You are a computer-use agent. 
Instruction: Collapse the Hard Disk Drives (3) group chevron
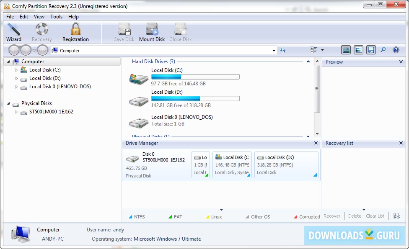pos(308,62)
